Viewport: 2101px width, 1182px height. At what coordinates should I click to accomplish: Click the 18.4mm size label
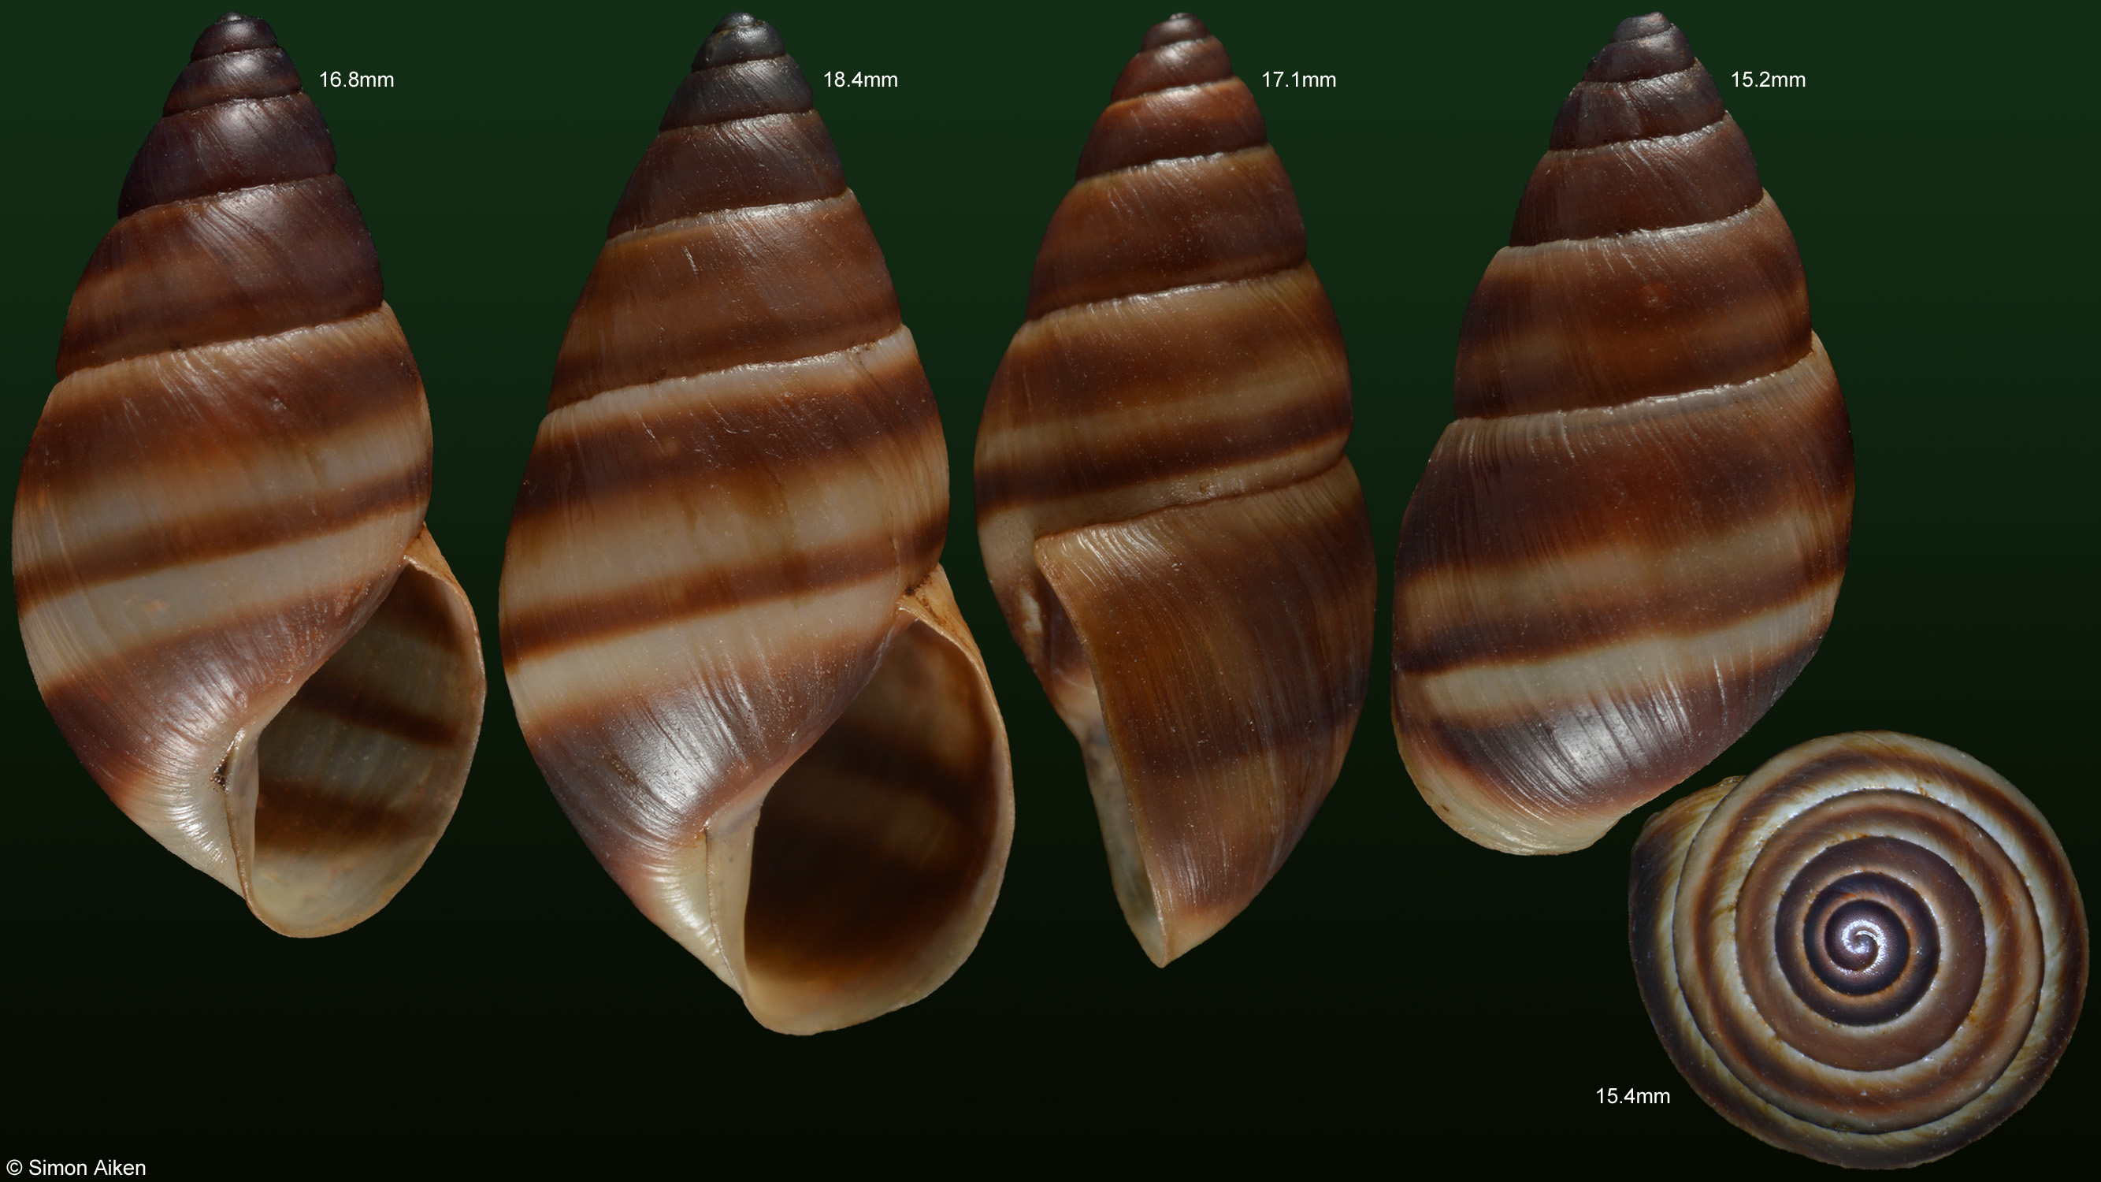point(860,80)
